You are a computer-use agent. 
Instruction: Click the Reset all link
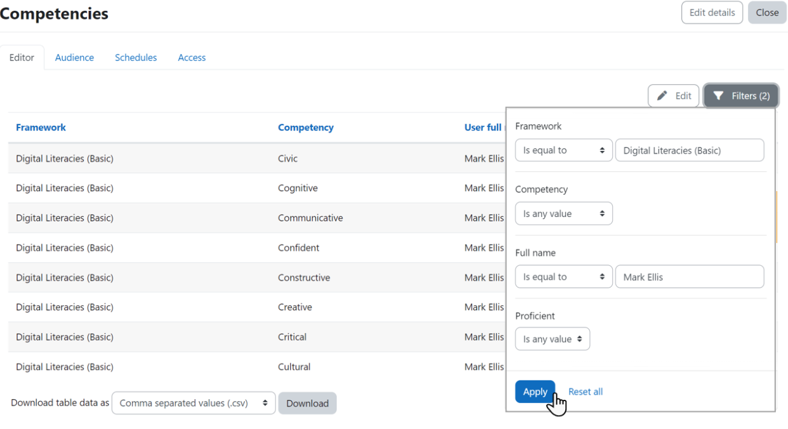[585, 392]
